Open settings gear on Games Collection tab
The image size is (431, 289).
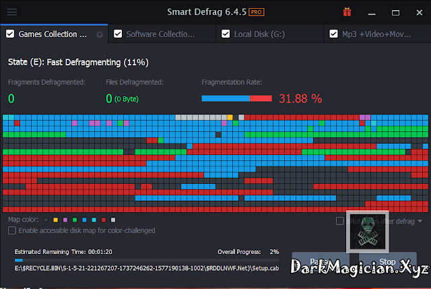coord(100,34)
